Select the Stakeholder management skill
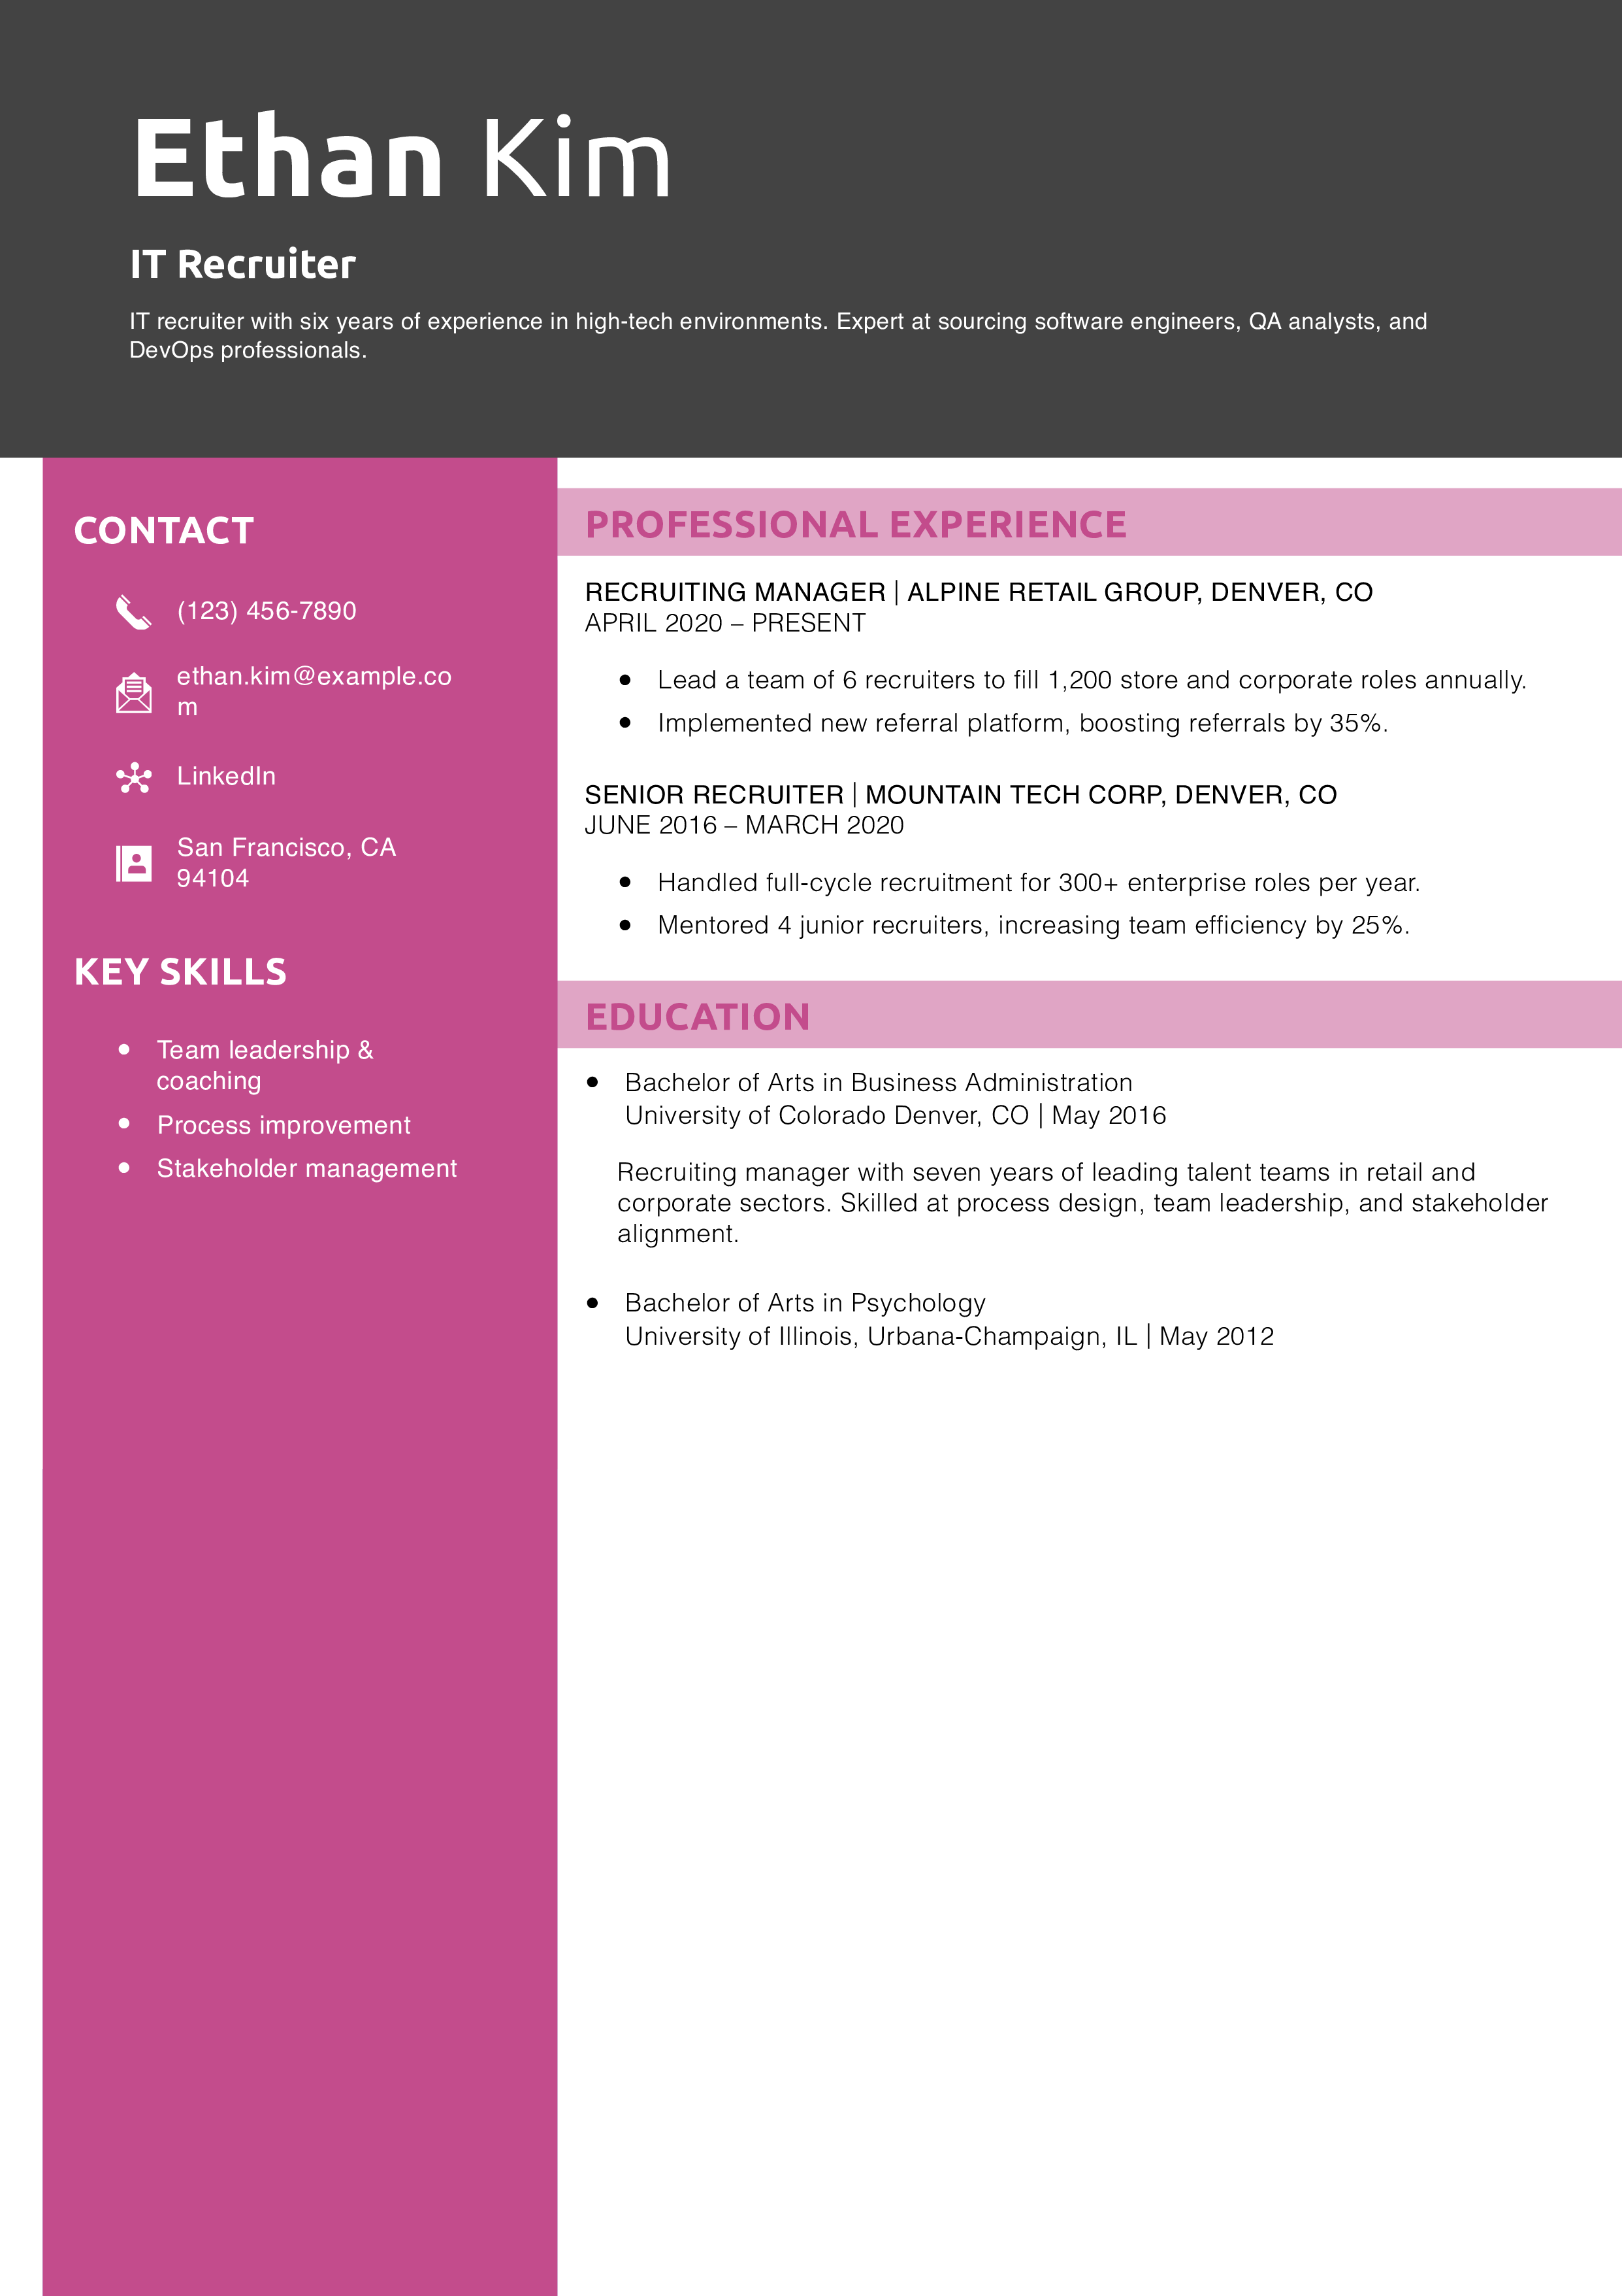 tap(307, 1168)
